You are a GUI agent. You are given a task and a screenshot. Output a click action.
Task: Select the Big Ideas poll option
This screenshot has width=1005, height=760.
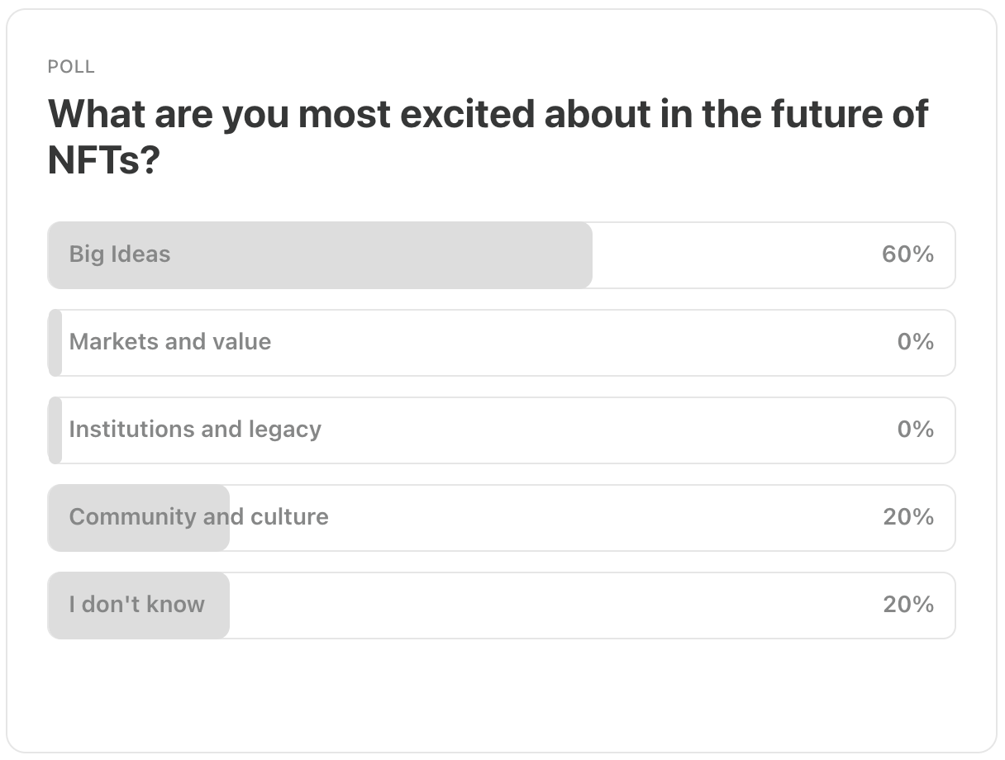(x=120, y=254)
